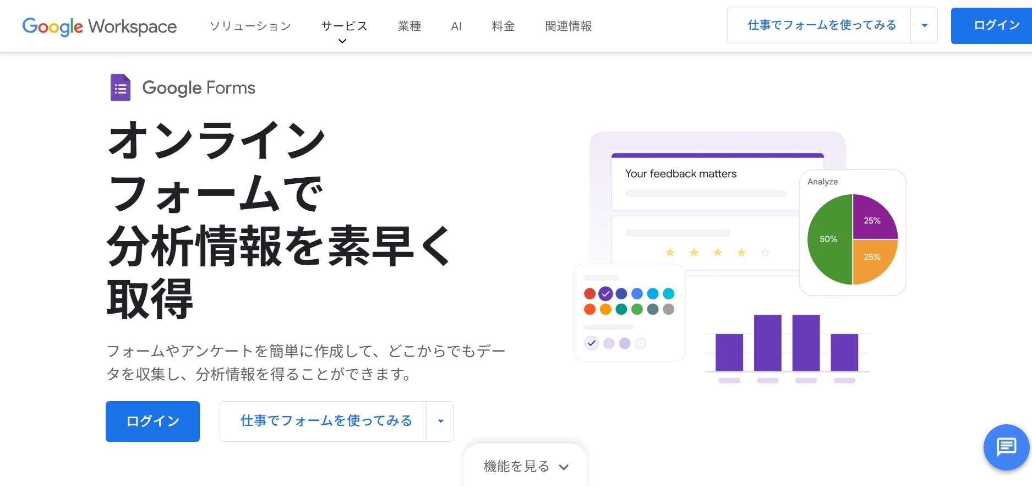Open the 業種 menu

pos(409,26)
